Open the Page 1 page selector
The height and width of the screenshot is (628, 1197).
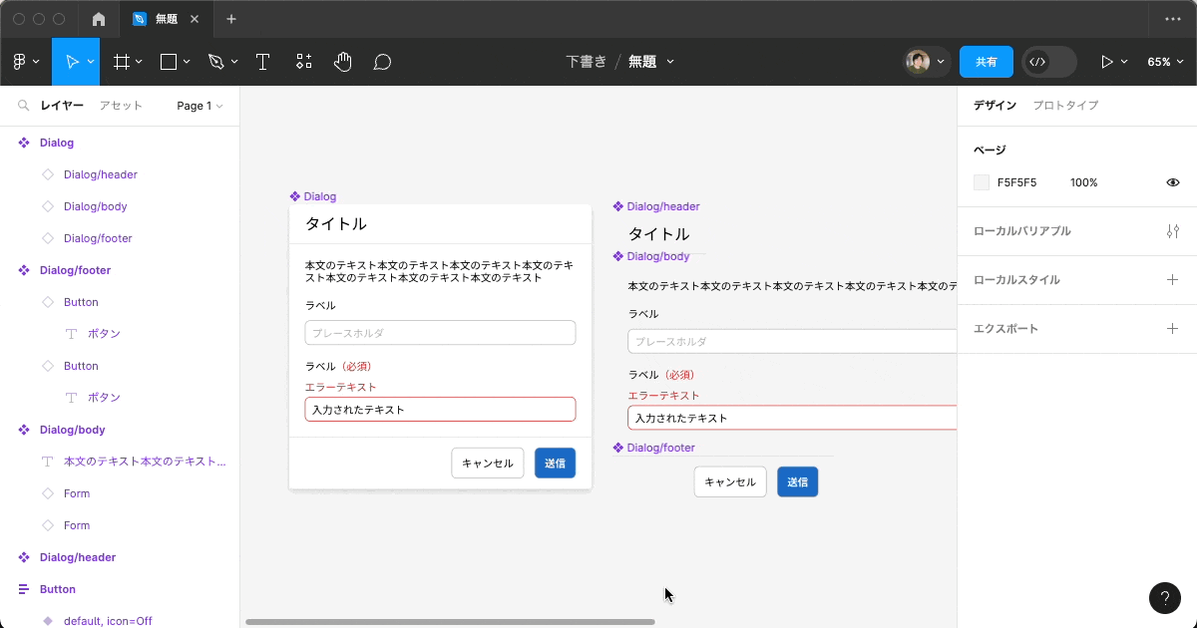pyautogui.click(x=199, y=105)
